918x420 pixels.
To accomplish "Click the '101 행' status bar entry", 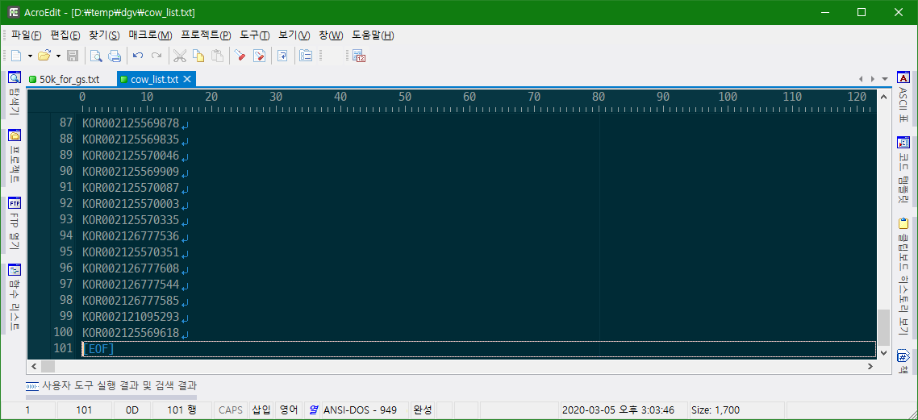I will [182, 410].
